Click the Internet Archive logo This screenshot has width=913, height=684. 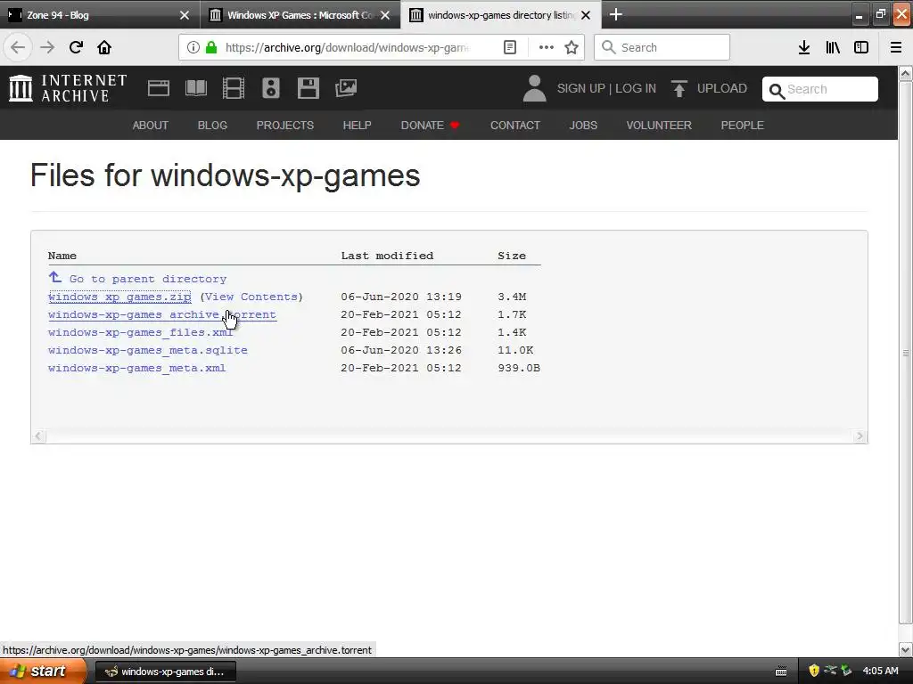coord(68,88)
